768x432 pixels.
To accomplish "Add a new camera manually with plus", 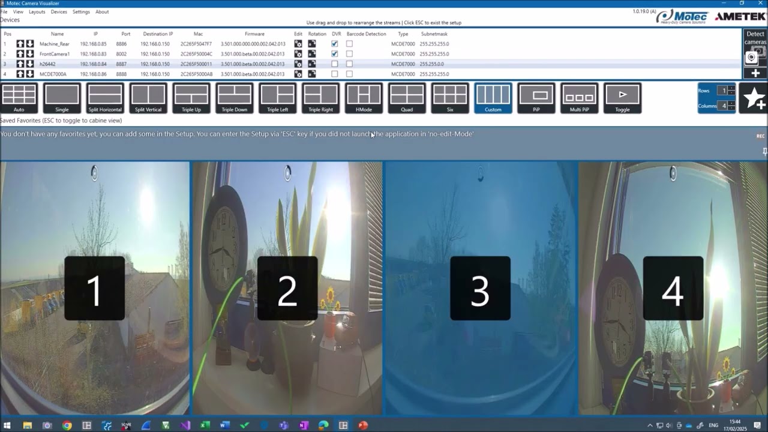I will click(x=755, y=73).
